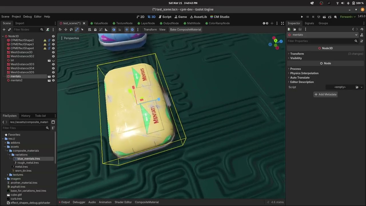The width and height of the screenshot is (366, 206).
Task: Switch to the Script workspace
Action: click(x=165, y=17)
